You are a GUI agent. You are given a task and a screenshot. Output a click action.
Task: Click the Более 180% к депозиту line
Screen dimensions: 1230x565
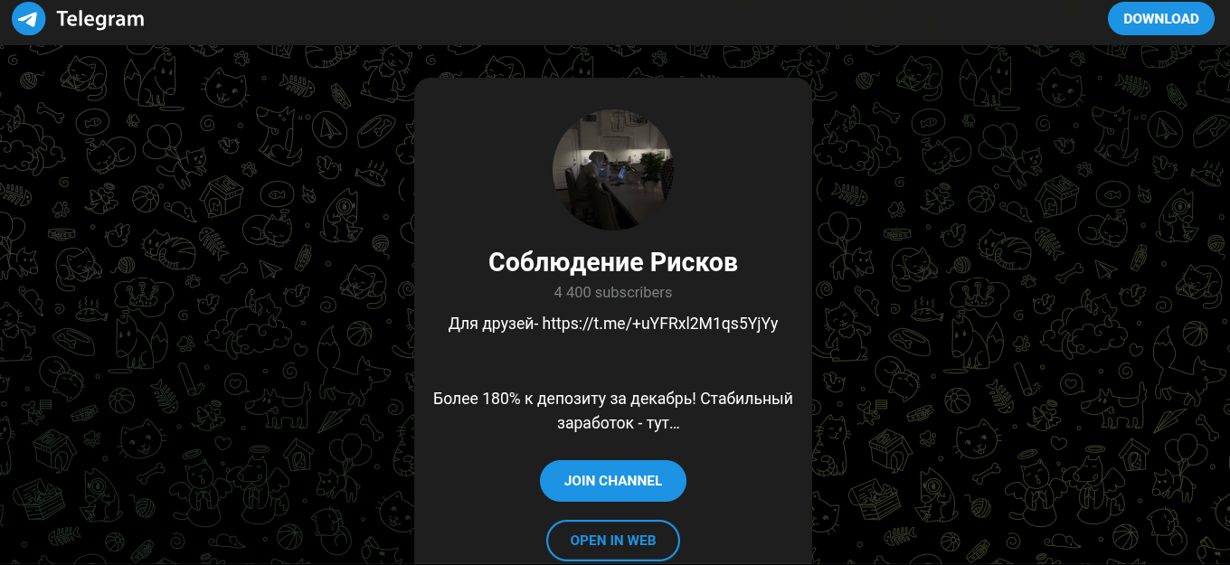point(613,398)
